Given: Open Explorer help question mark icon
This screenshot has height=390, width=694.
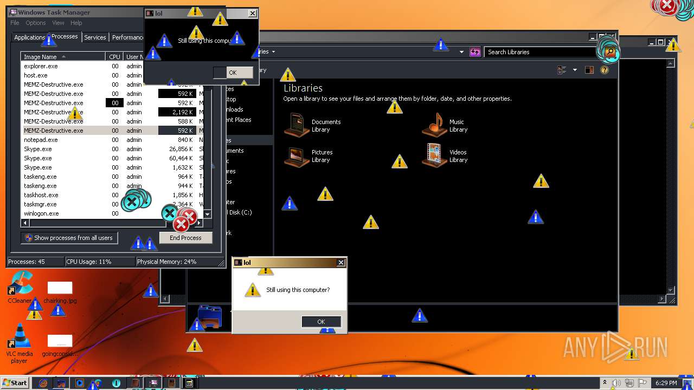Looking at the screenshot, I should pyautogui.click(x=605, y=70).
